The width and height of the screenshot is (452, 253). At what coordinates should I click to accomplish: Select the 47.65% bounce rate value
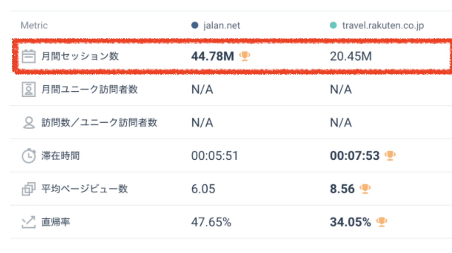click(x=211, y=222)
